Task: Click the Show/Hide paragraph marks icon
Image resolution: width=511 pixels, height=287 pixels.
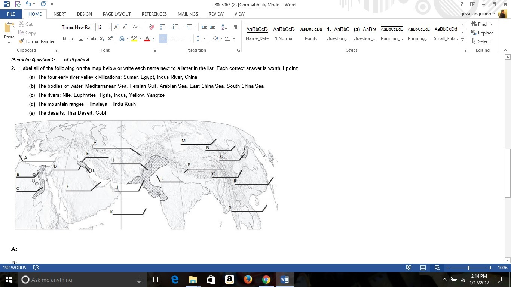Action: (x=235, y=27)
